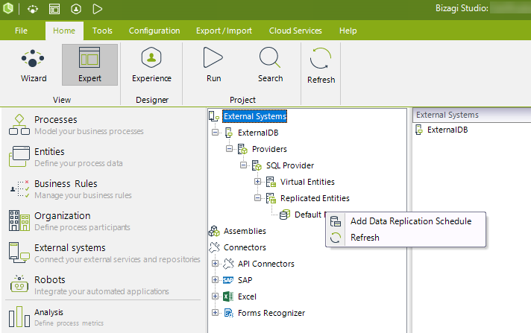Screen dimensions: 531x333
Task: Click the Wizard view quick-access icon in title bar
Action: point(33,9)
